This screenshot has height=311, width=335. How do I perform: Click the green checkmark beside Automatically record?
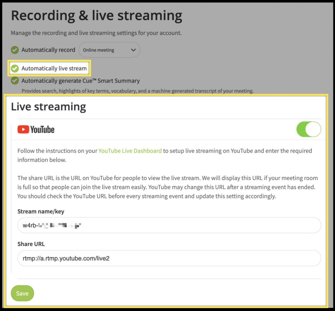coord(14,50)
